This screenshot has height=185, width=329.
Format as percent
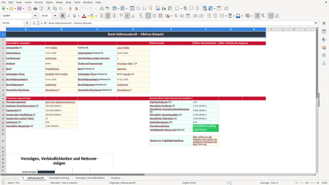[176, 16]
